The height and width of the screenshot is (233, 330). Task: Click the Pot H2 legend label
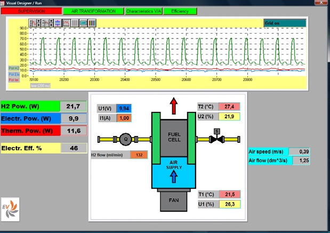click(14, 68)
